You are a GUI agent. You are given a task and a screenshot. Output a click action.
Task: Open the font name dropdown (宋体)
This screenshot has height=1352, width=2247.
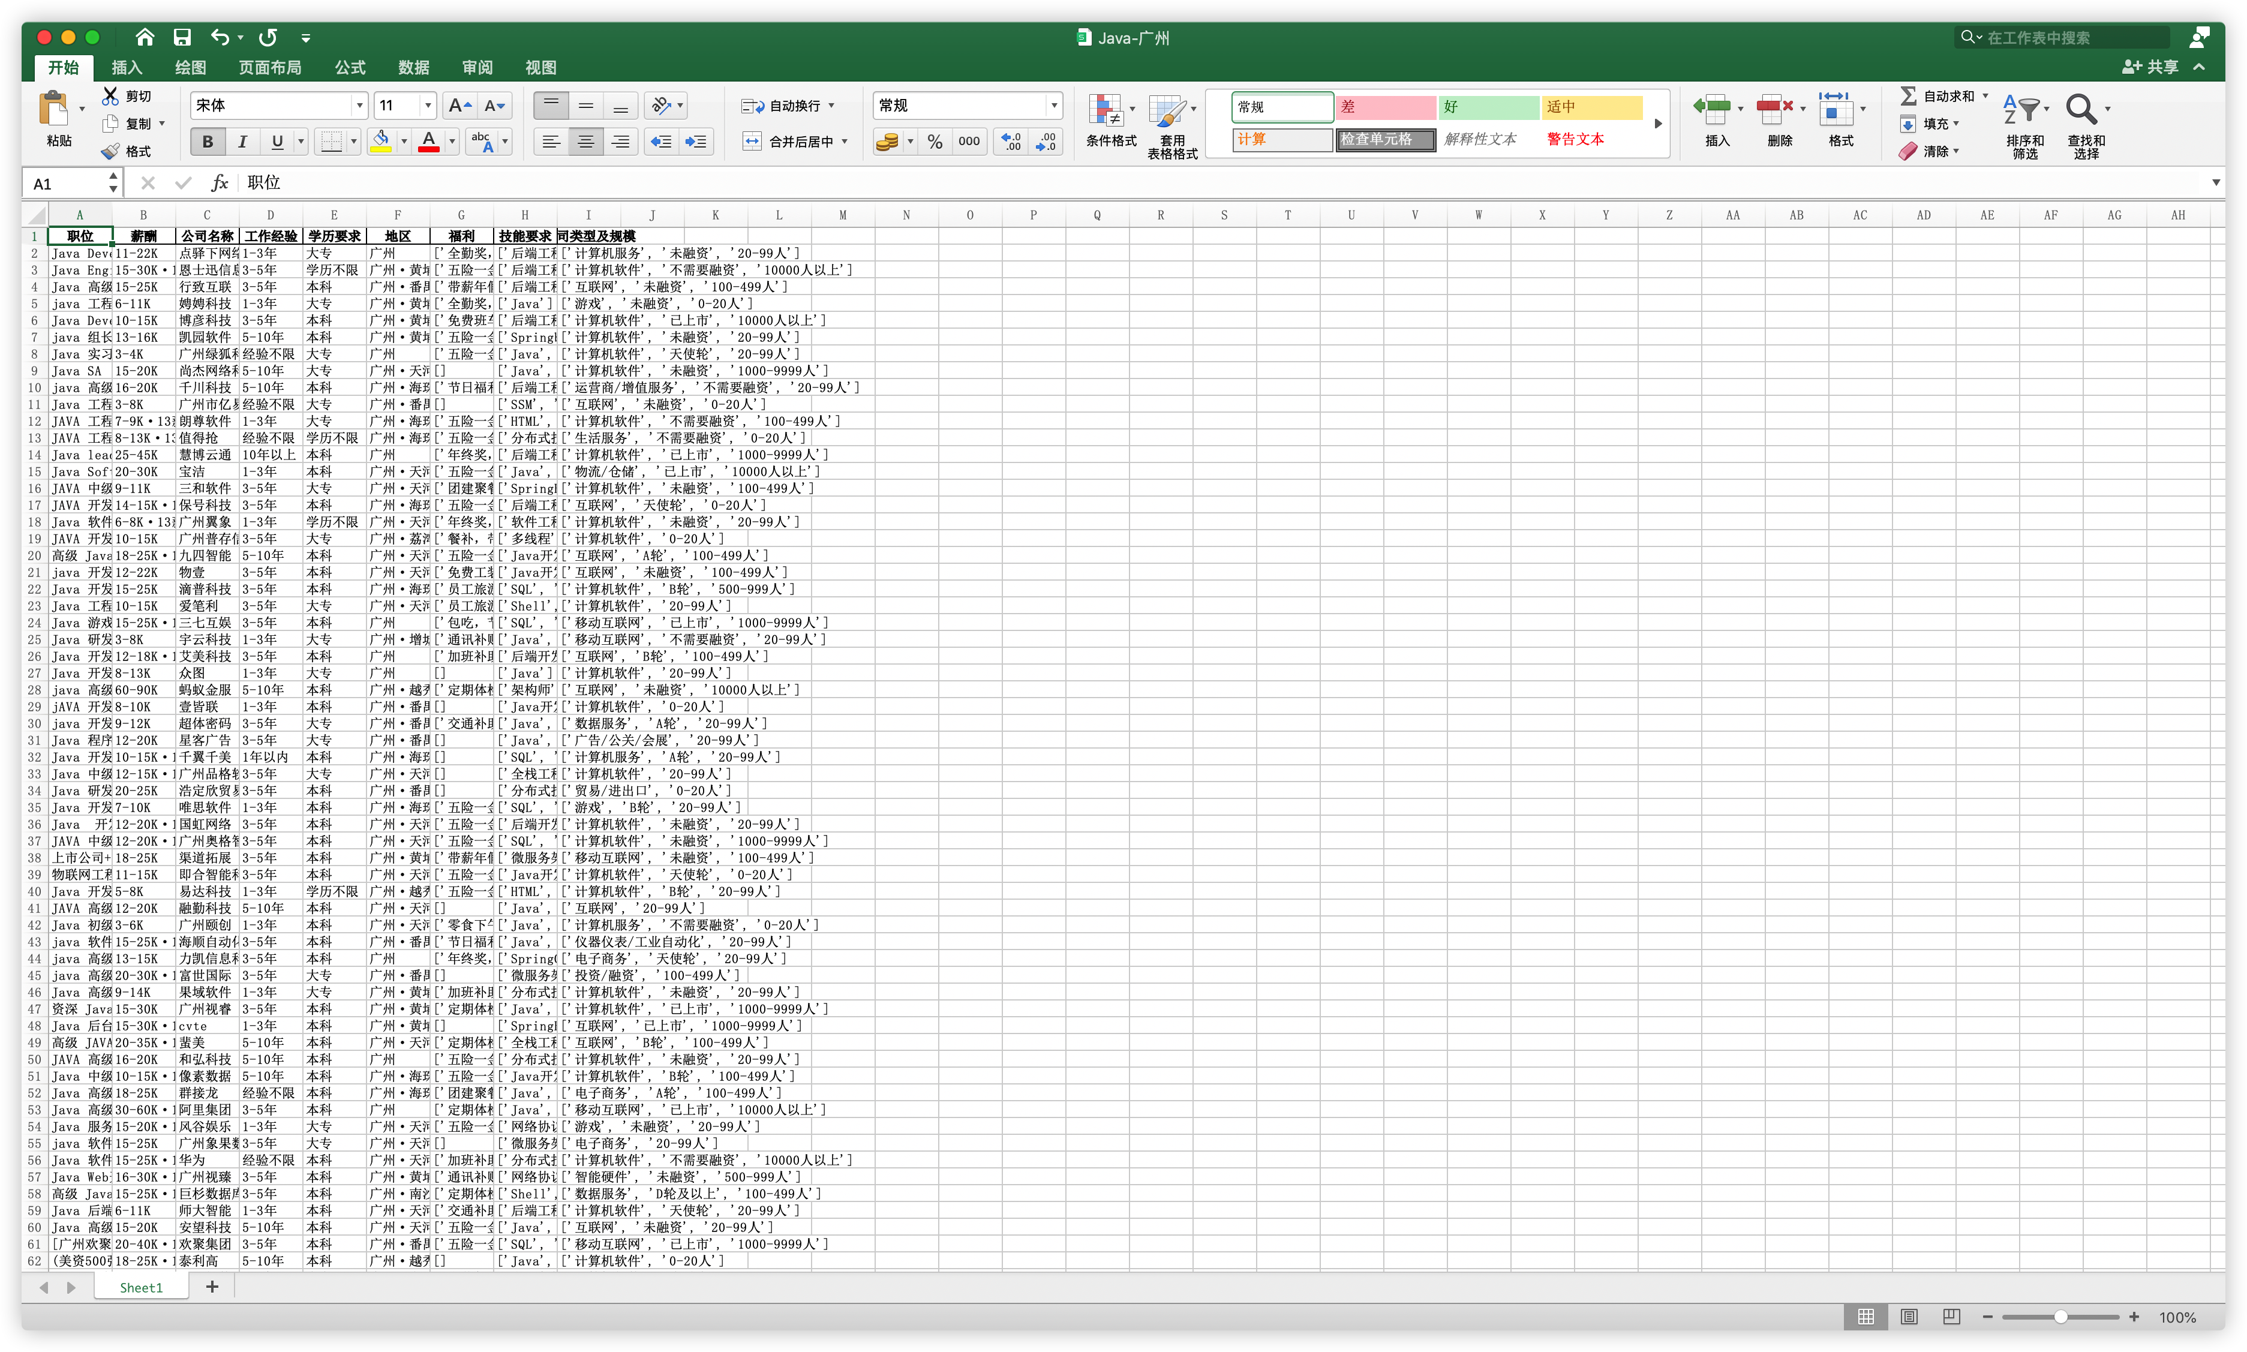click(x=359, y=106)
